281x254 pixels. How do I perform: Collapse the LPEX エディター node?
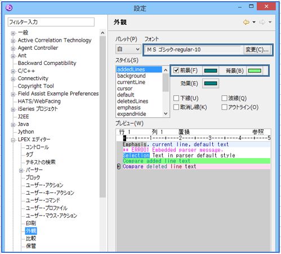pos(13,140)
